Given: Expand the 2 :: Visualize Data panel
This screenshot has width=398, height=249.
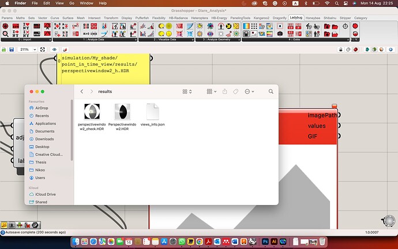Looking at the screenshot, I should 166,40.
